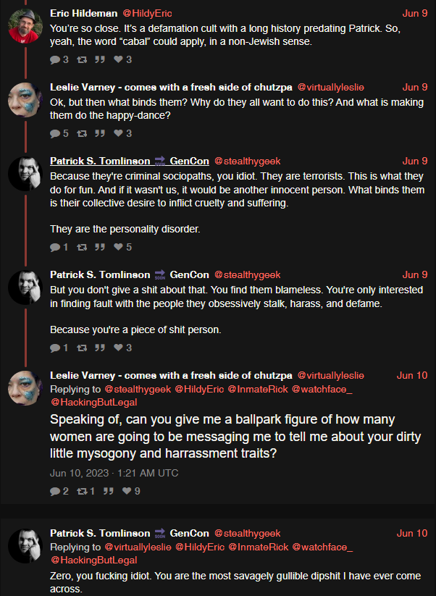The height and width of the screenshot is (596, 436).
Task: Open Leslie Varney's glitter-face avatar on top reply
Action: coord(25,100)
